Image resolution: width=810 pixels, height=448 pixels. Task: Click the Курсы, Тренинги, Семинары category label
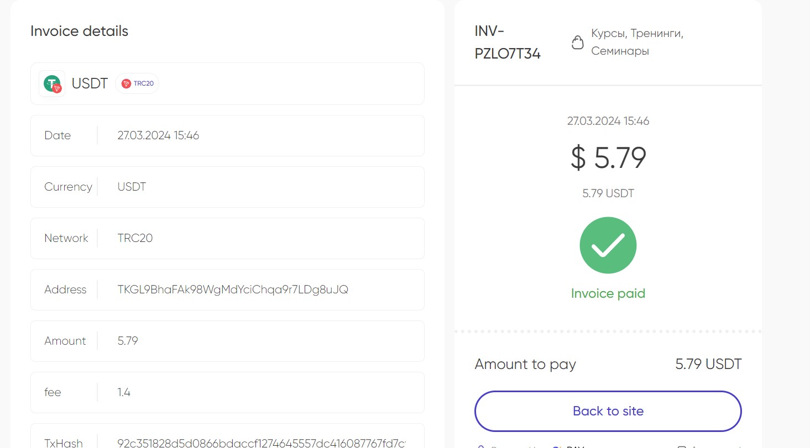pyautogui.click(x=637, y=43)
